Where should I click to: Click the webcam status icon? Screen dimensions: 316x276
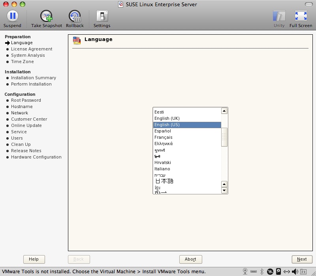(x=245, y=271)
